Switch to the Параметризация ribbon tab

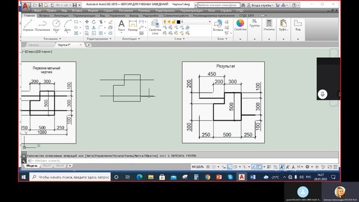[x=84, y=16]
